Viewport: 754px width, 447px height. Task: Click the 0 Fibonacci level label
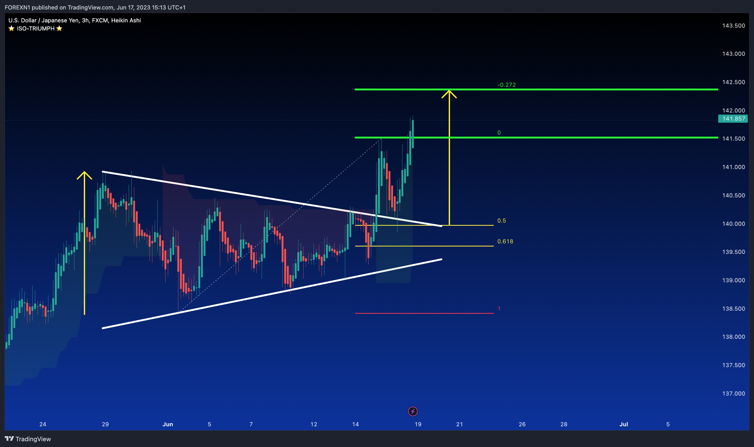coord(499,132)
